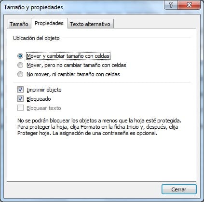Click label text No mover, ni cambiar tamaño
This screenshot has width=204, height=202.
[x=73, y=74]
